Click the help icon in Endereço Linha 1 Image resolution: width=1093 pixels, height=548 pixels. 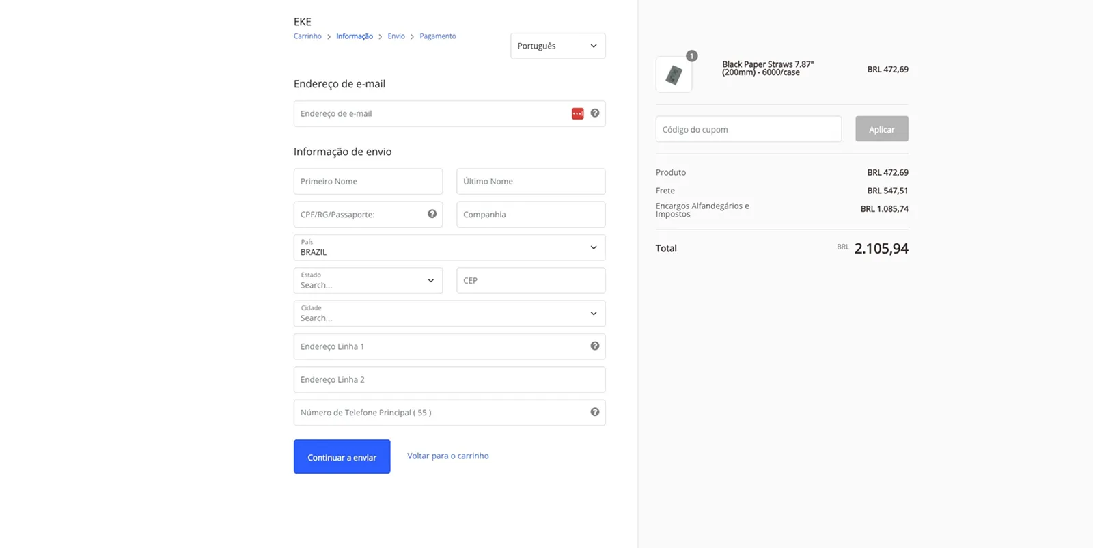tap(595, 346)
